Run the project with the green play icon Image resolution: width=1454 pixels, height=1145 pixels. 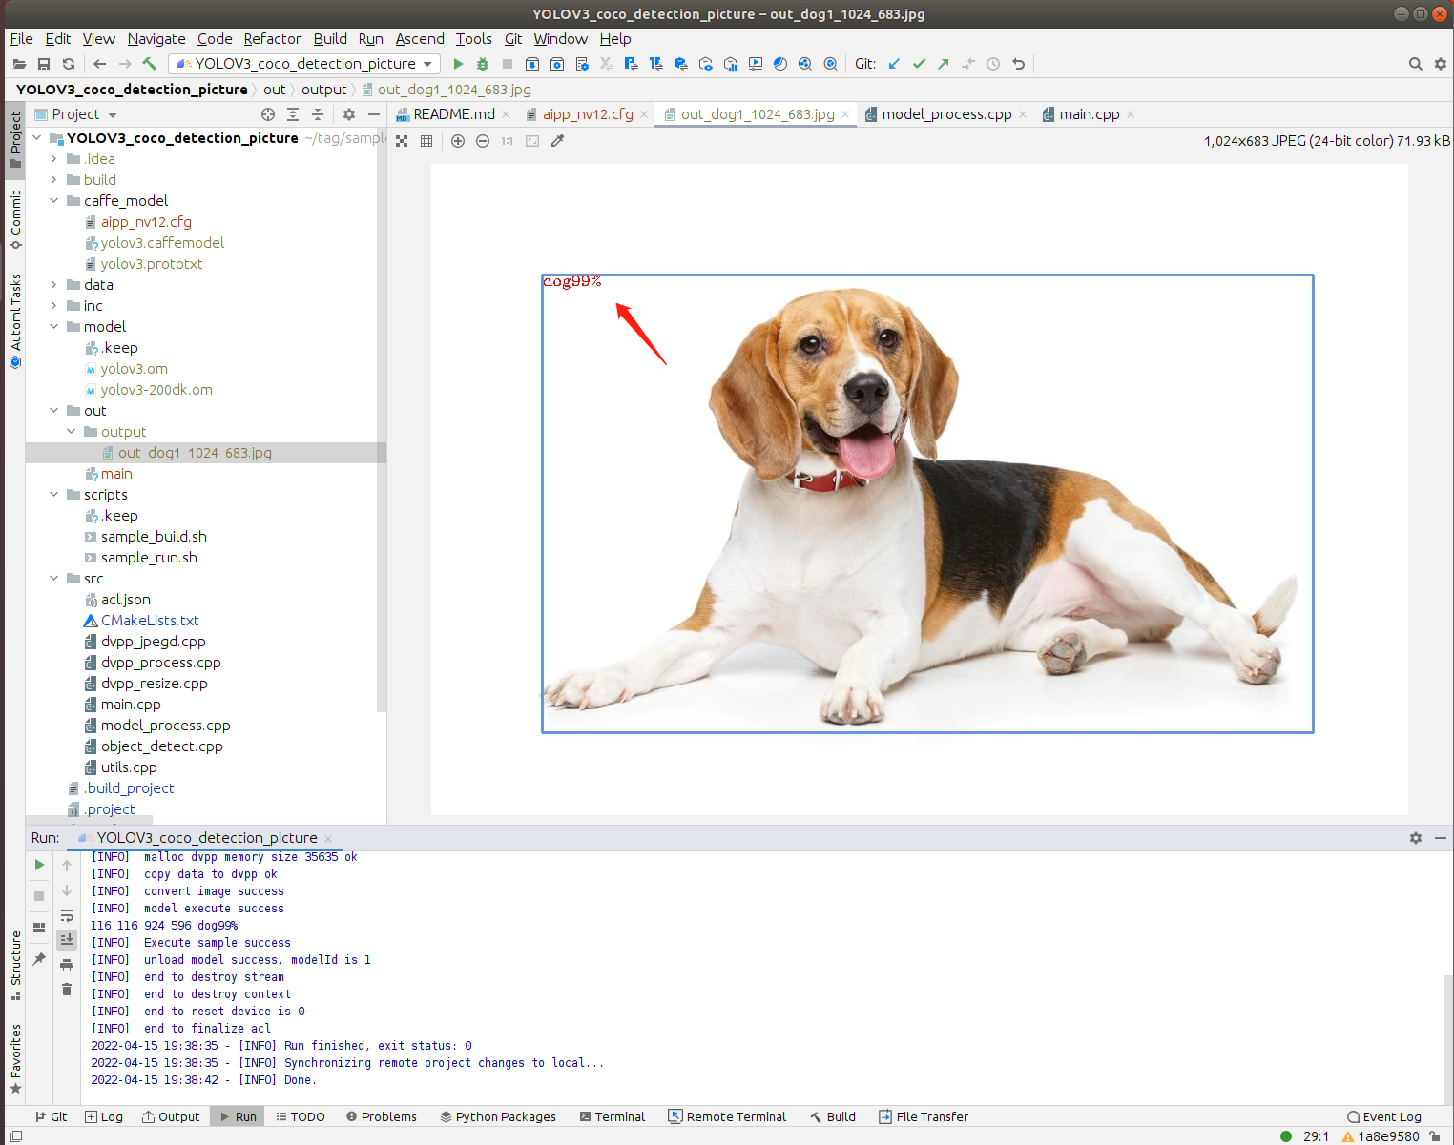point(458,64)
